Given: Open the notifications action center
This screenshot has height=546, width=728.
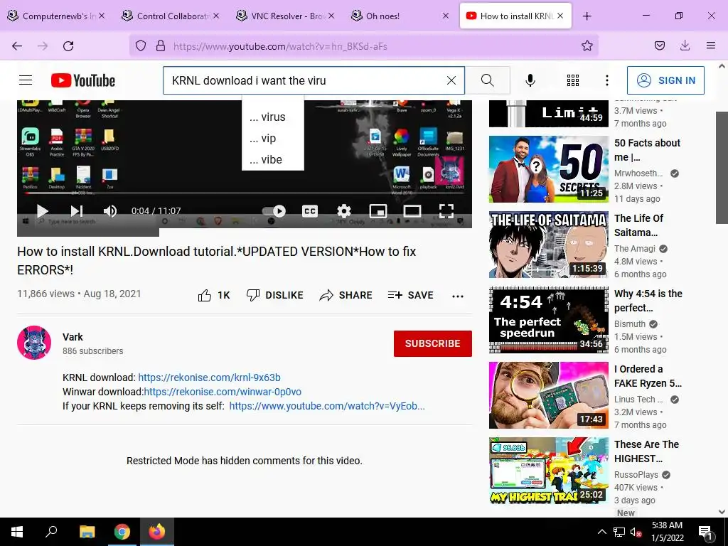Looking at the screenshot, I should [x=705, y=532].
